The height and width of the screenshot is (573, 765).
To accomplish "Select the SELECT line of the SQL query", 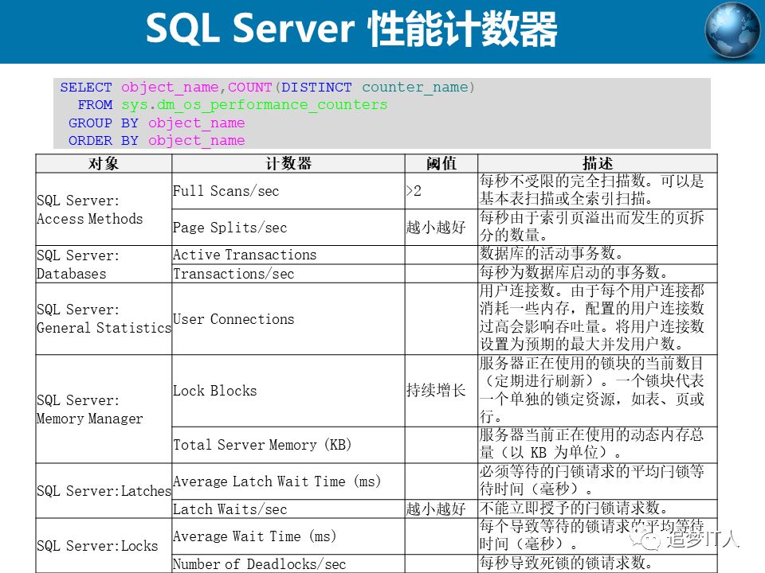I will 268,88.
